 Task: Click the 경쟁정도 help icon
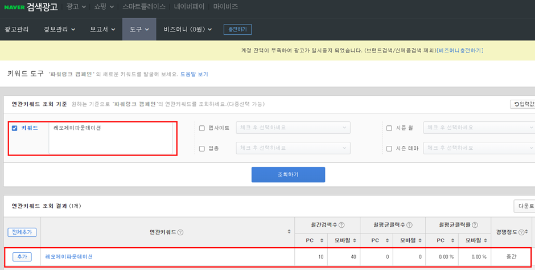pos(521,232)
